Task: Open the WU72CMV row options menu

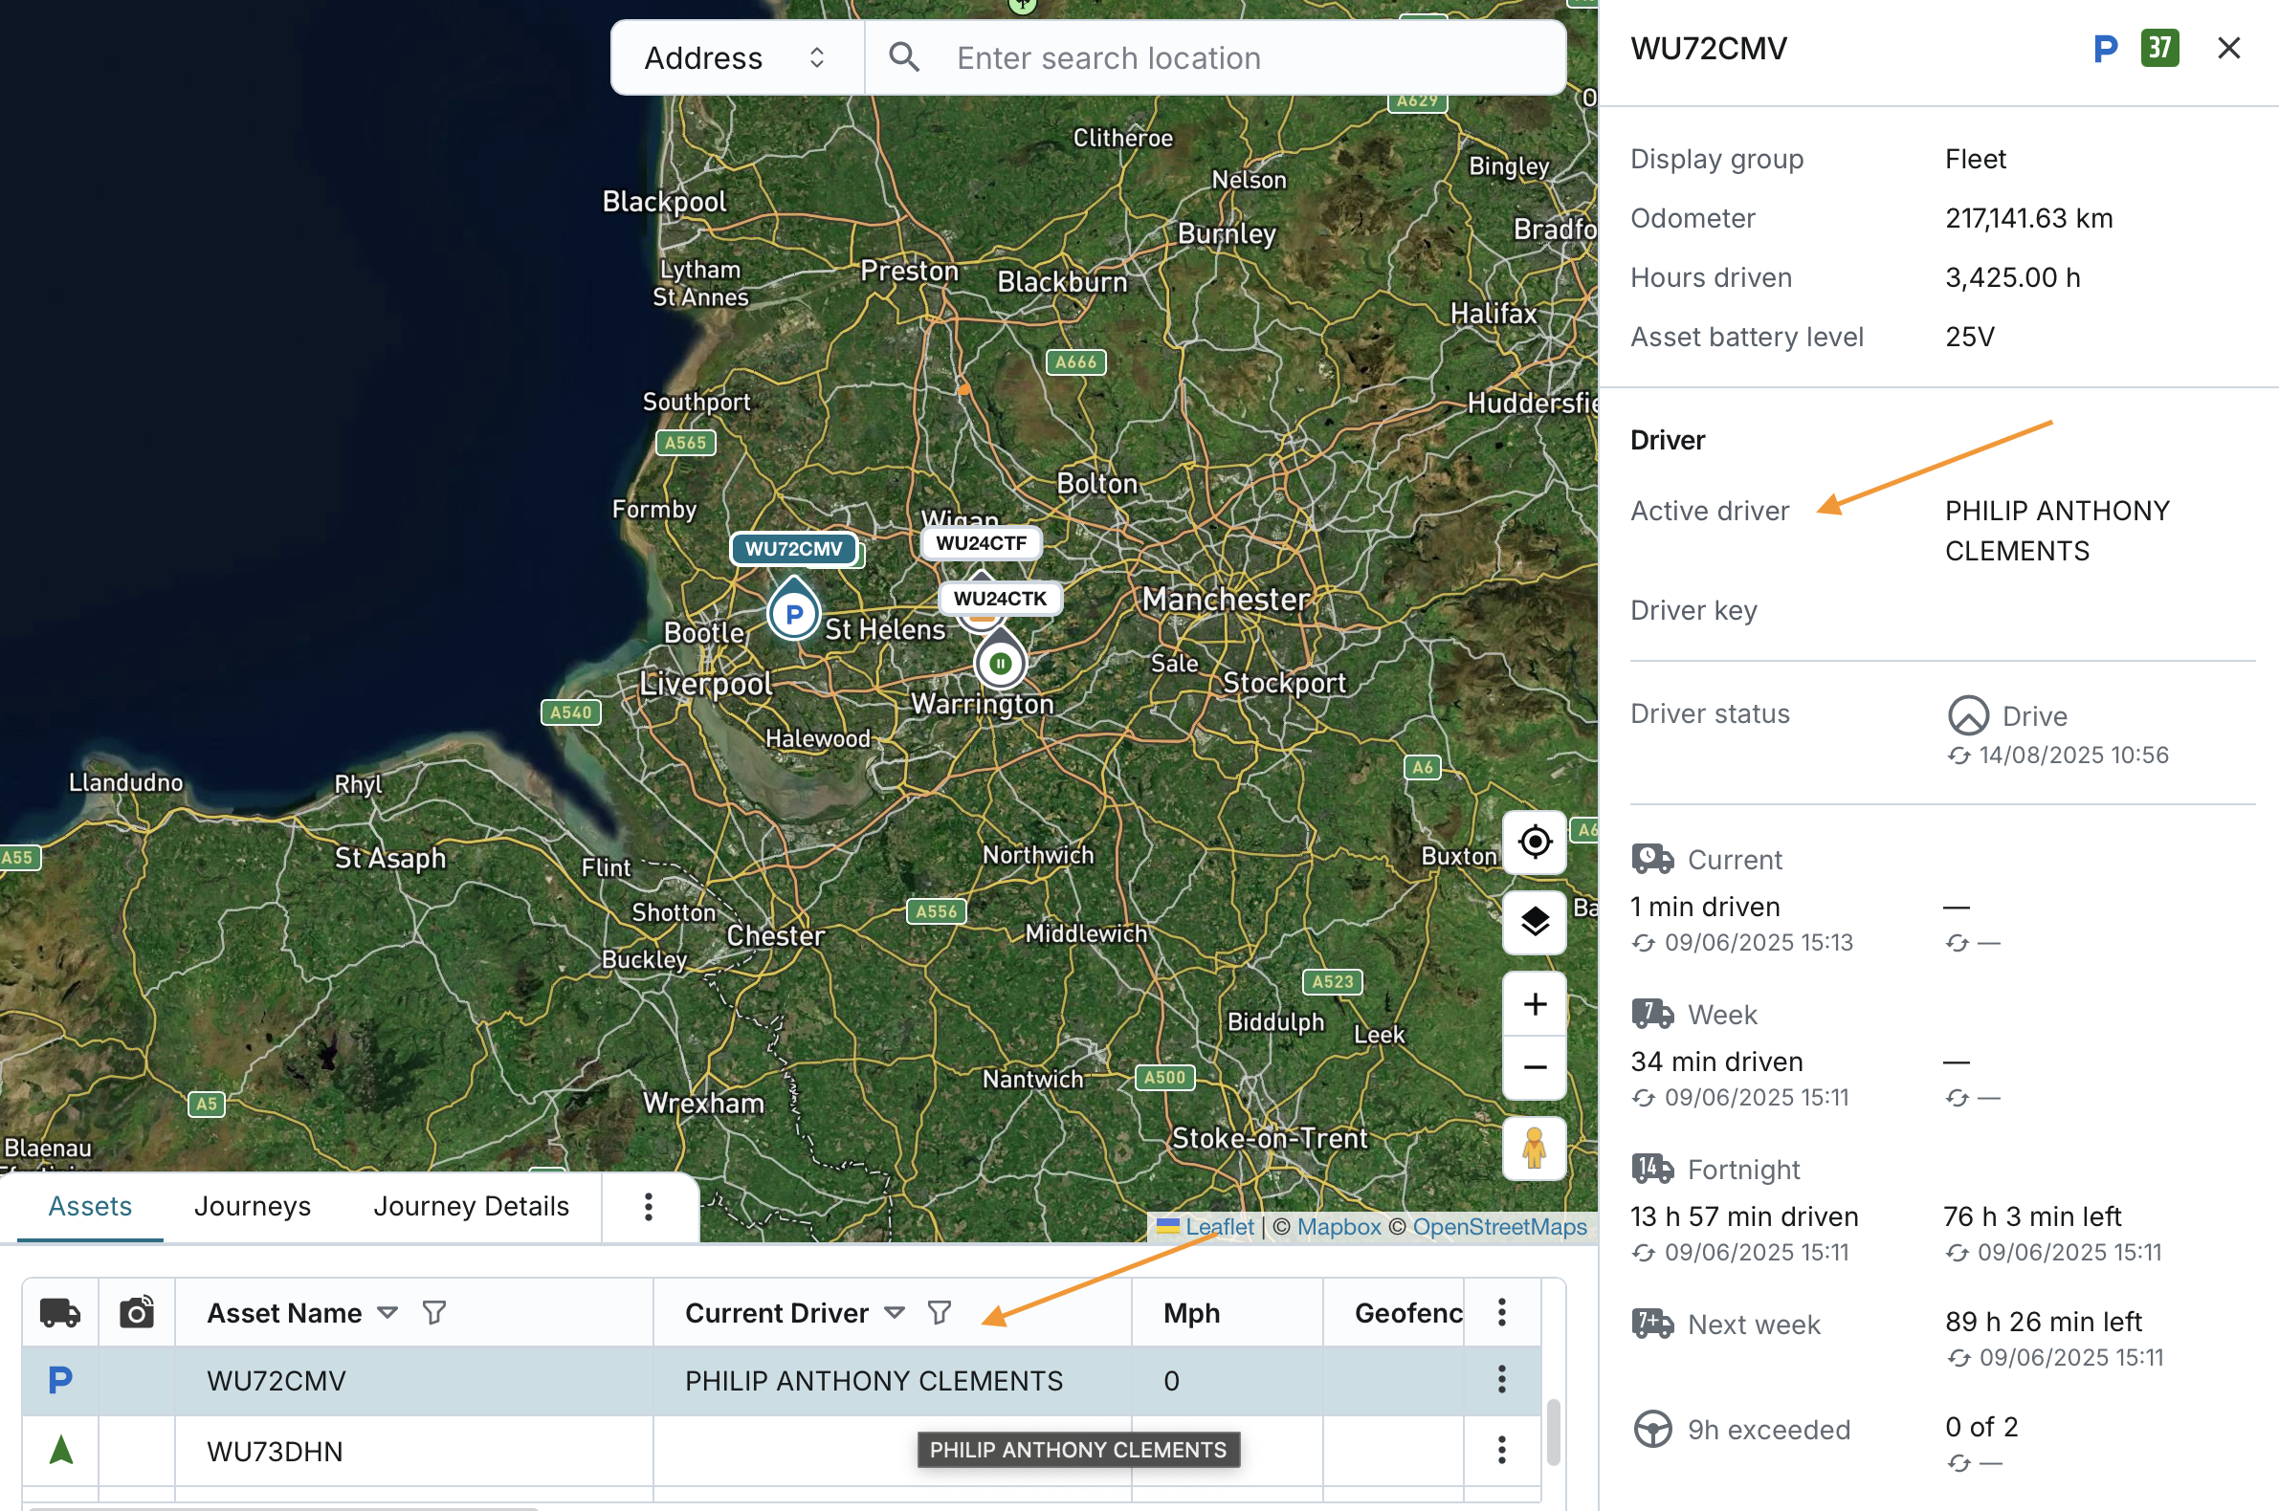Action: 1501,1380
